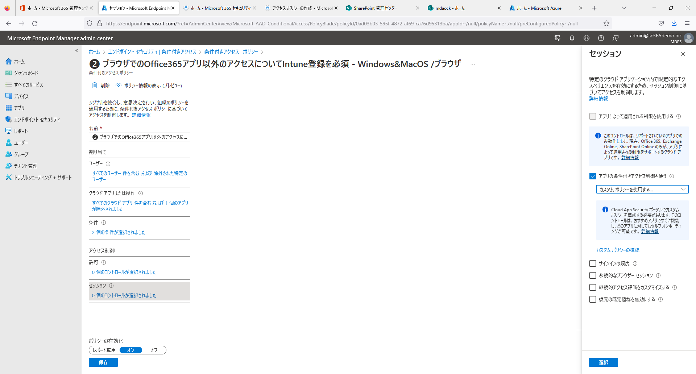This screenshot has width=696, height=374.
Task: Open Endpoint security | Conditional Access breadcrumb
Action: [152, 52]
